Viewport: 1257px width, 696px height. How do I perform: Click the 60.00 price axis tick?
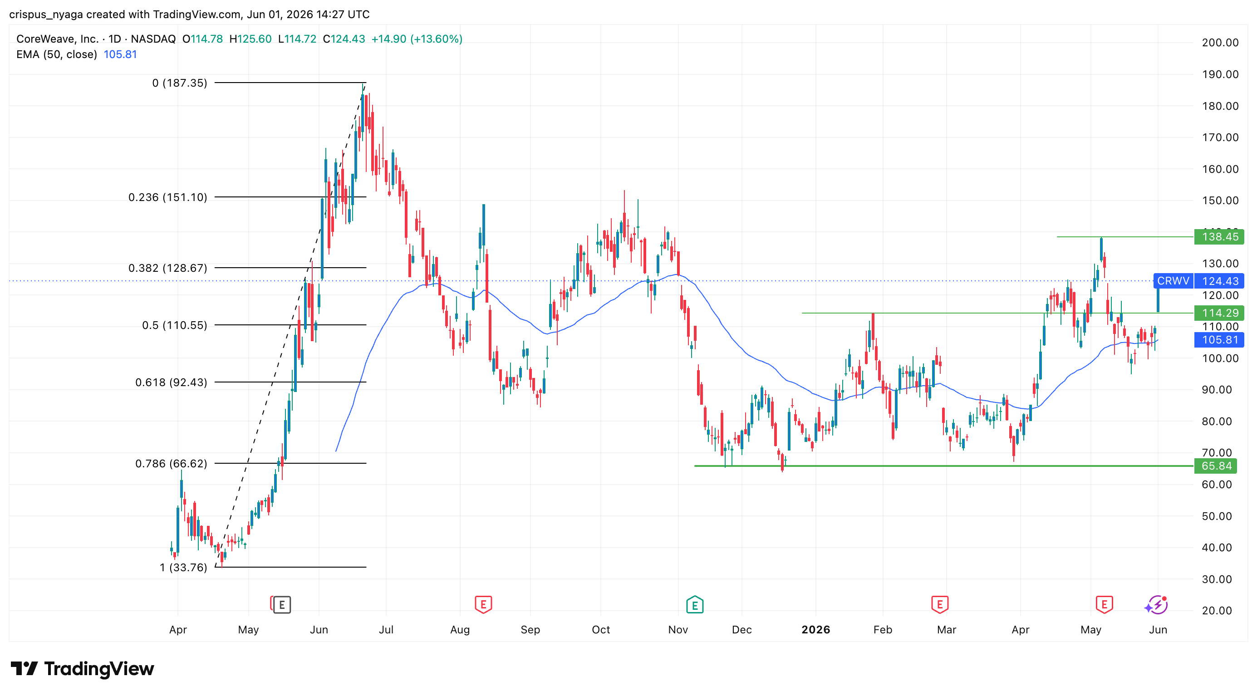click(1217, 484)
